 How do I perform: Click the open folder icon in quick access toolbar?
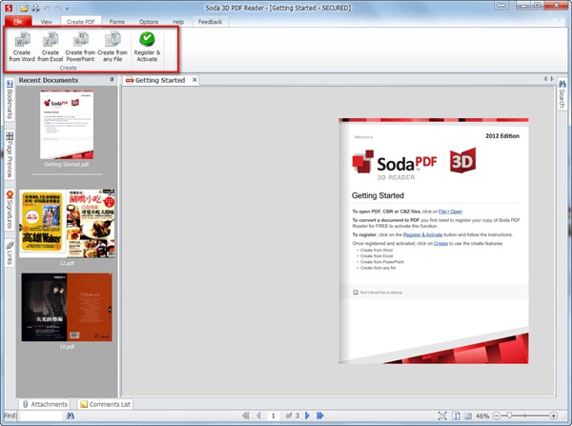(23, 7)
